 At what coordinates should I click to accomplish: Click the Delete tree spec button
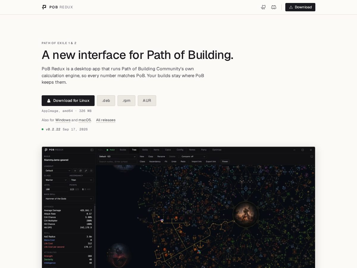point(172,156)
